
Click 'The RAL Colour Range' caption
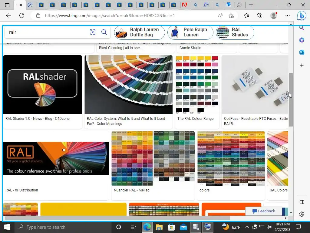(196, 119)
